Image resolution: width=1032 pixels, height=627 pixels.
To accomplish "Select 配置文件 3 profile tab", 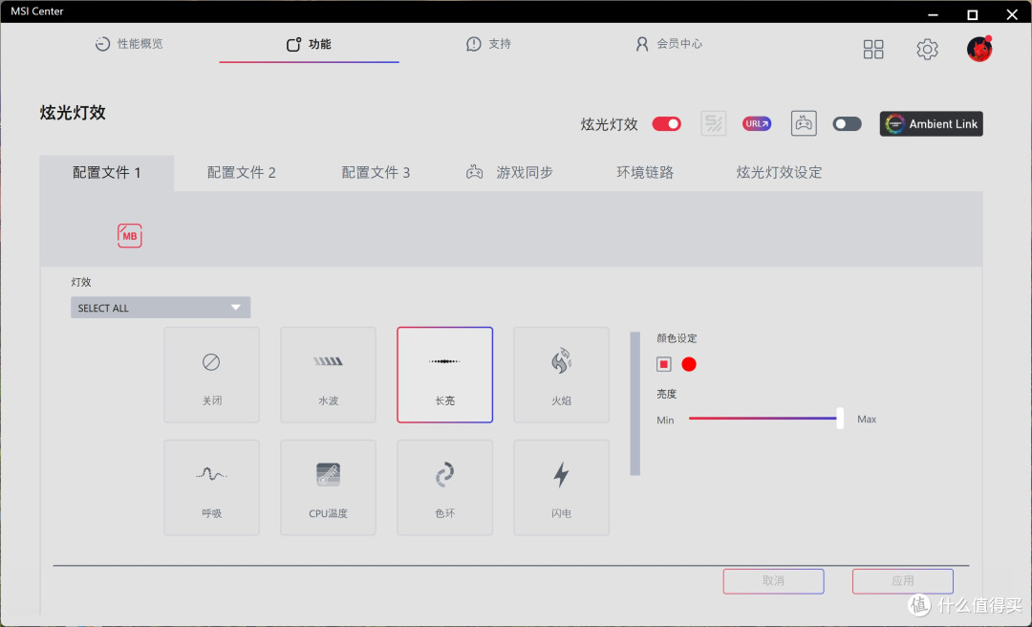I will click(376, 173).
